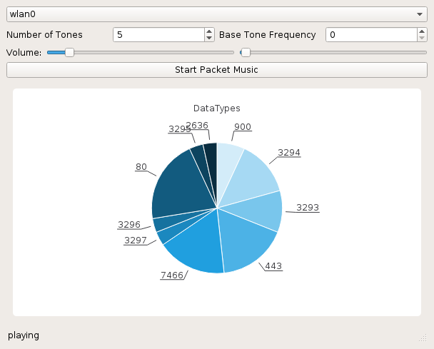Click the 3297 pie label
The height and width of the screenshot is (349, 434).
click(x=136, y=241)
